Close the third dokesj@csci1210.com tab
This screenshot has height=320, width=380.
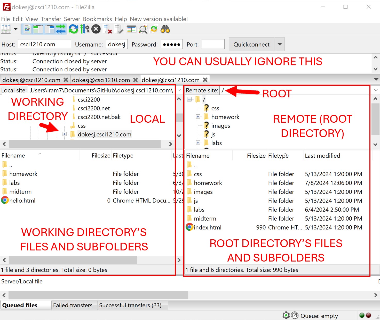[x=205, y=80]
